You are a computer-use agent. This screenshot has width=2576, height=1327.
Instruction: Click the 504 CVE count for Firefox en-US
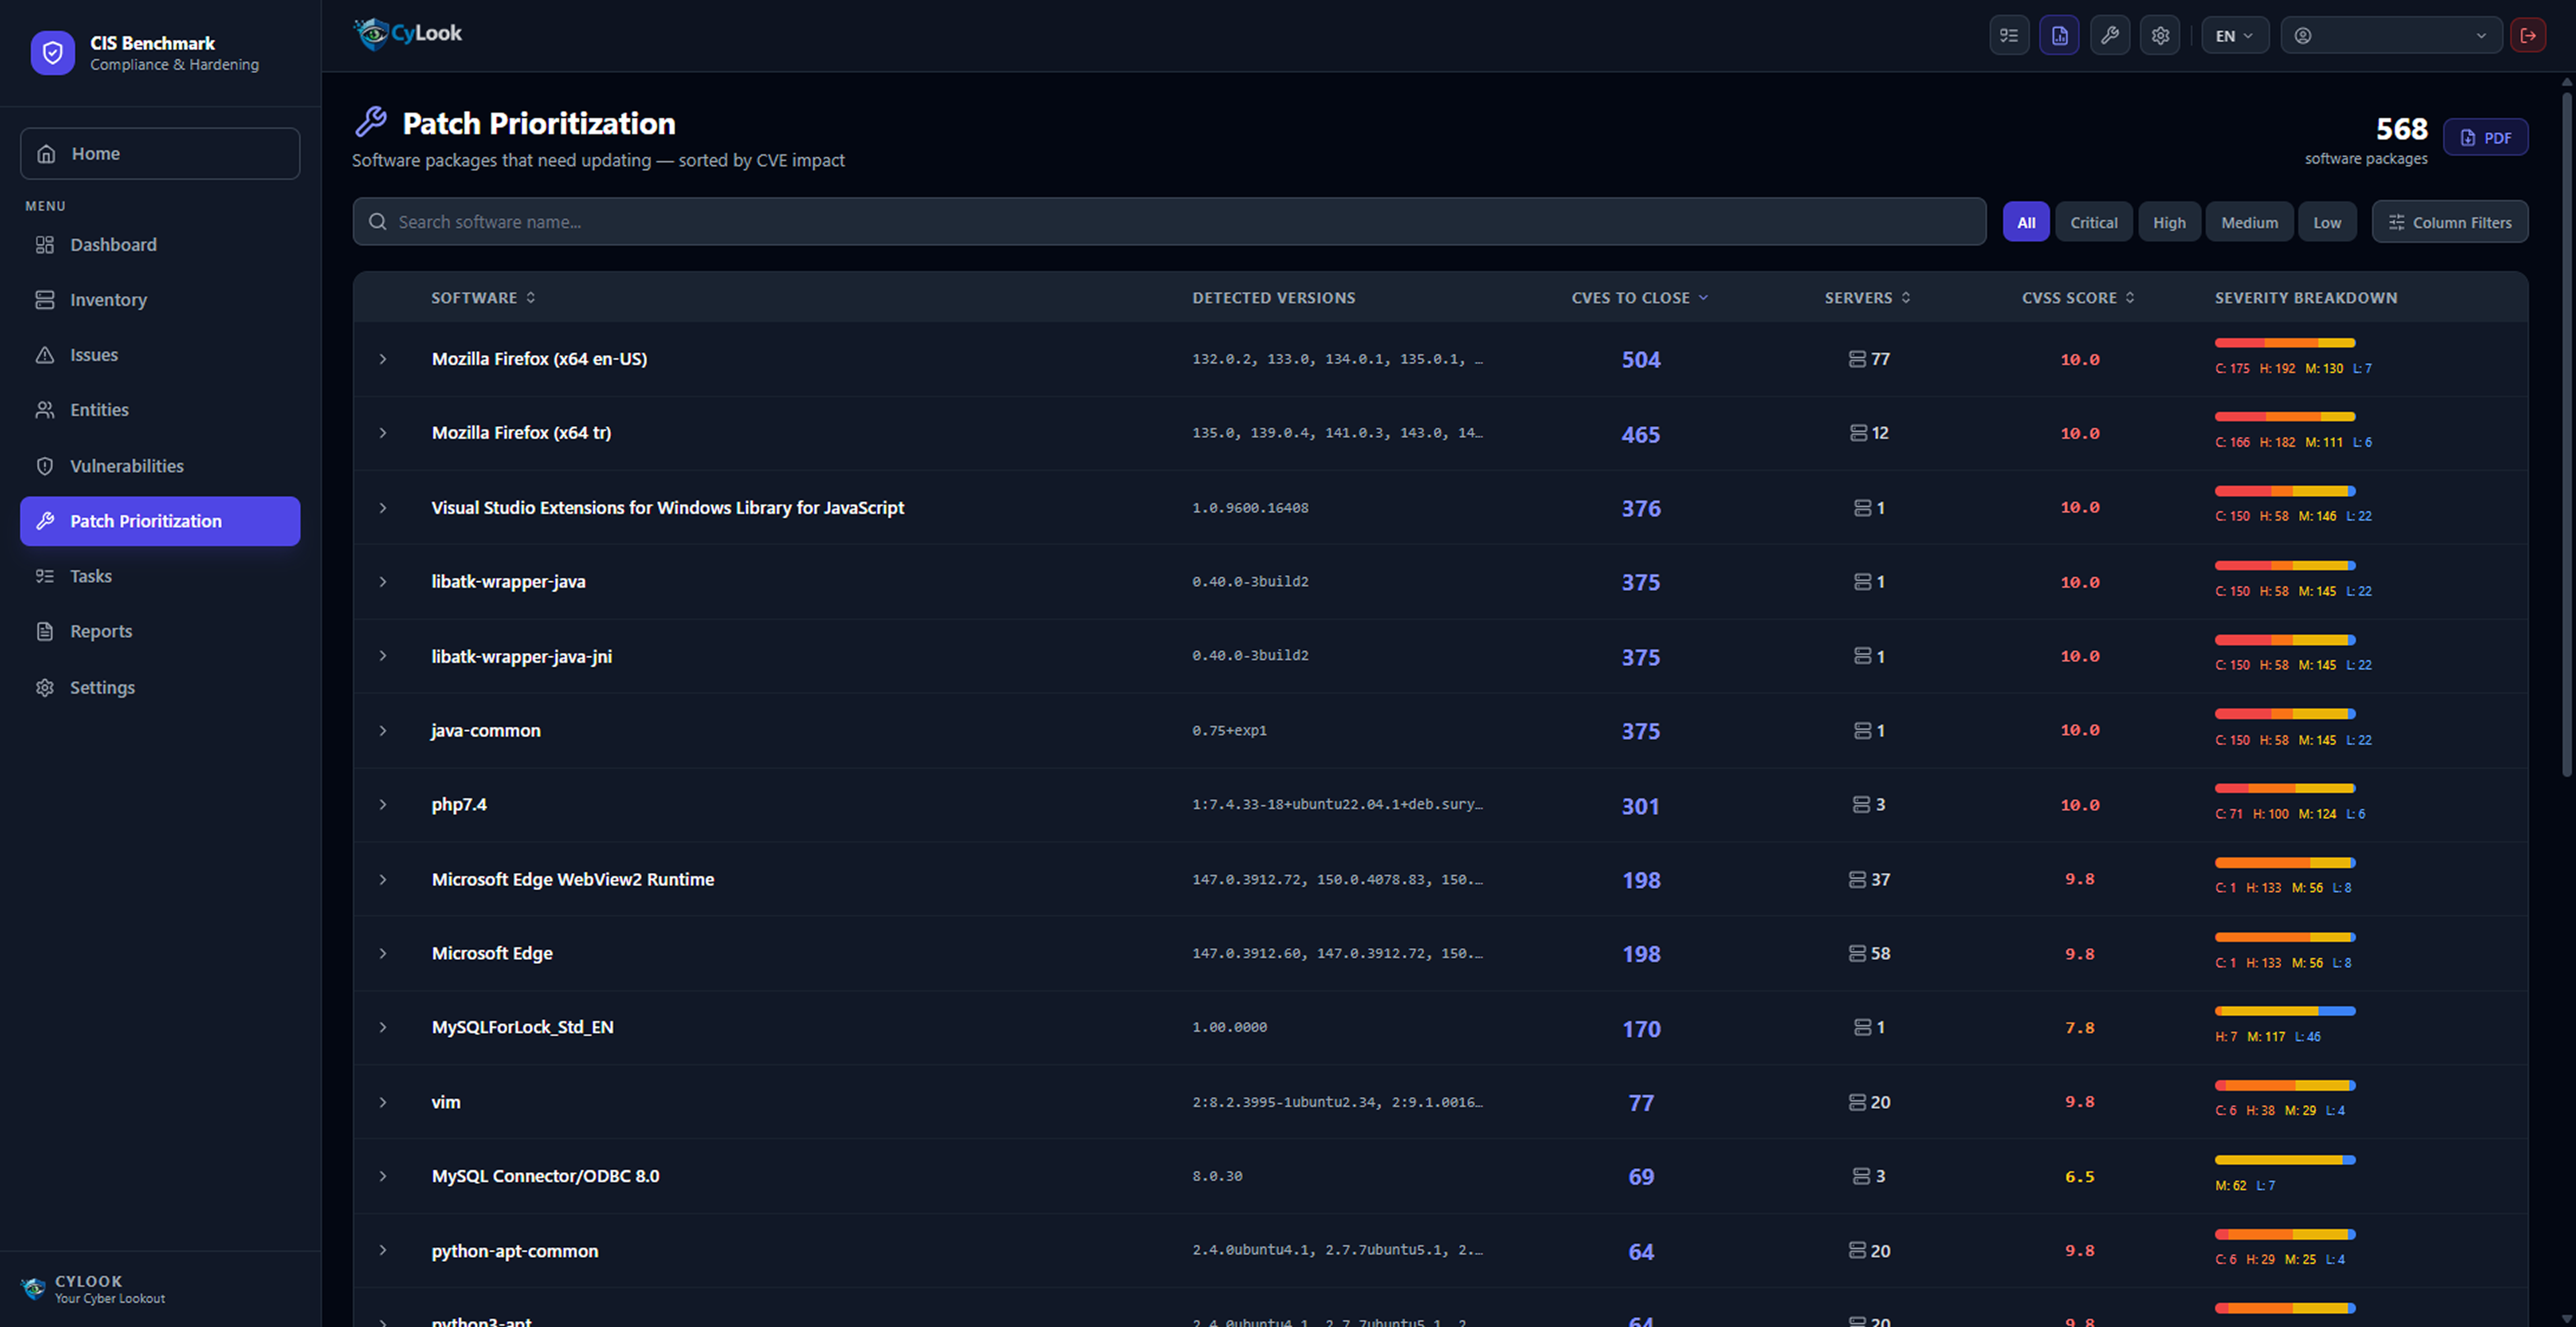tap(1641, 360)
